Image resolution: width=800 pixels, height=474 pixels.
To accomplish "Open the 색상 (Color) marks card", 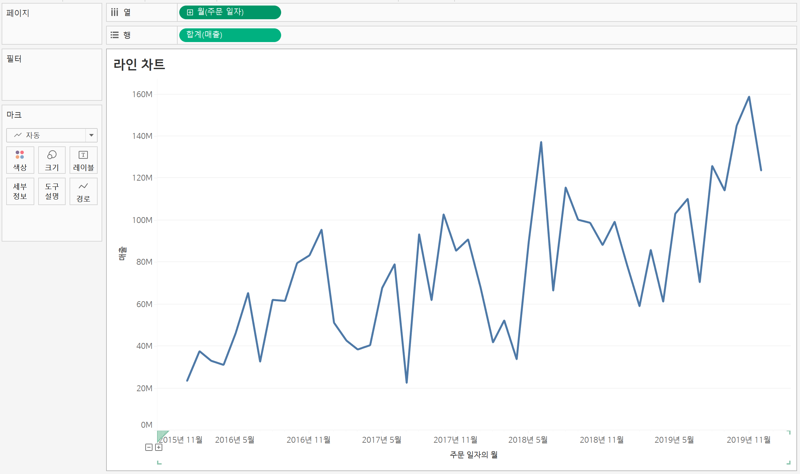I will [20, 160].
